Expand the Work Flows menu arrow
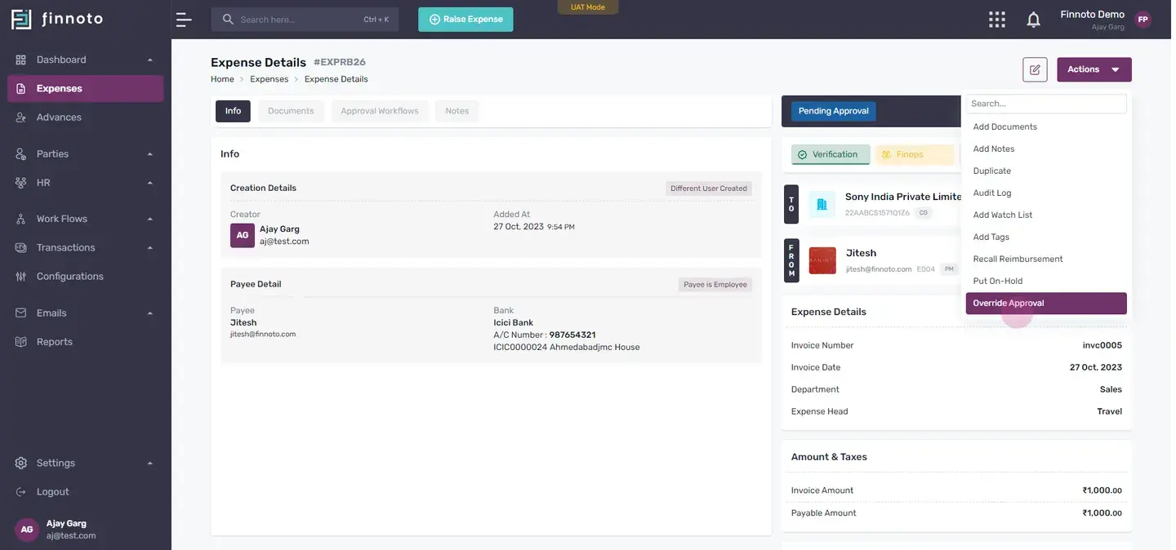Image resolution: width=1176 pixels, height=550 pixels. (150, 220)
